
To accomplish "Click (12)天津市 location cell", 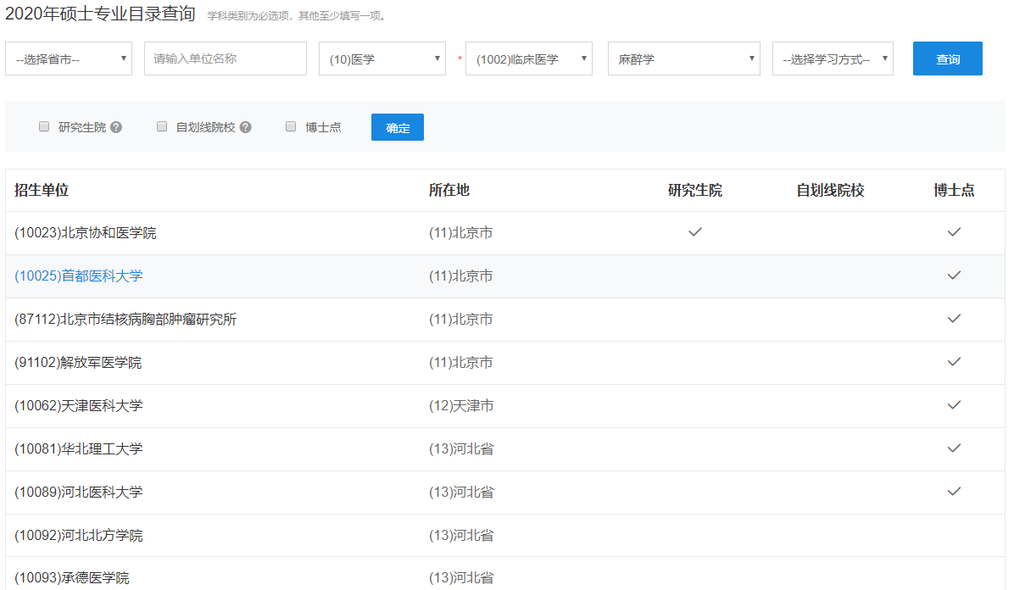I will [x=461, y=405].
